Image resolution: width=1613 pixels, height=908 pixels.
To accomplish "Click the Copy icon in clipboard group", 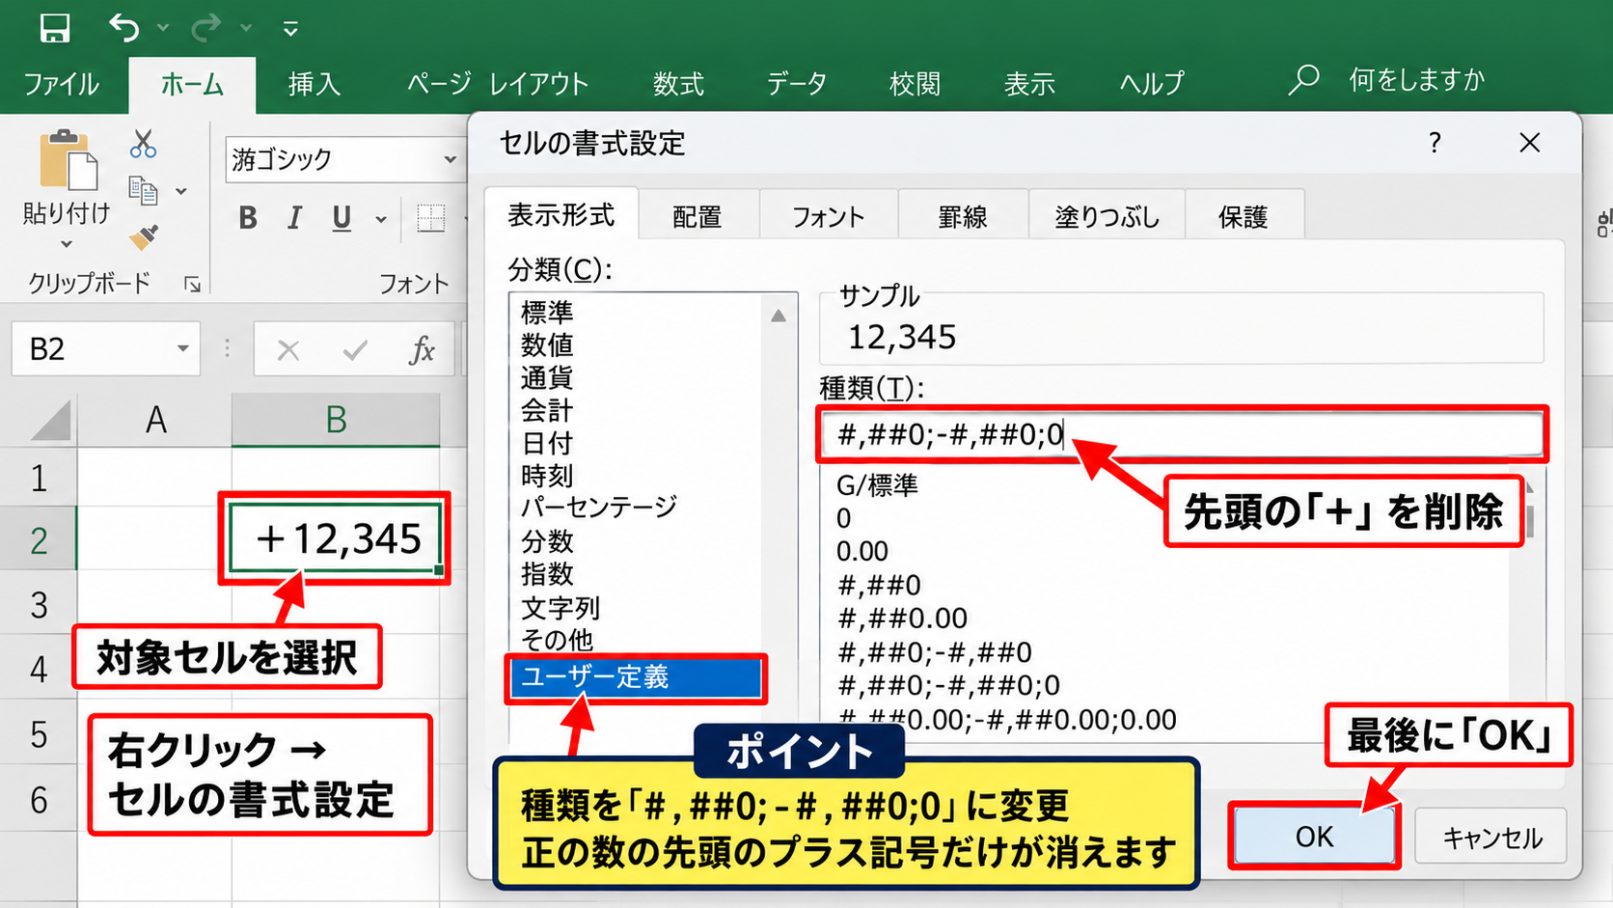I will (x=144, y=190).
